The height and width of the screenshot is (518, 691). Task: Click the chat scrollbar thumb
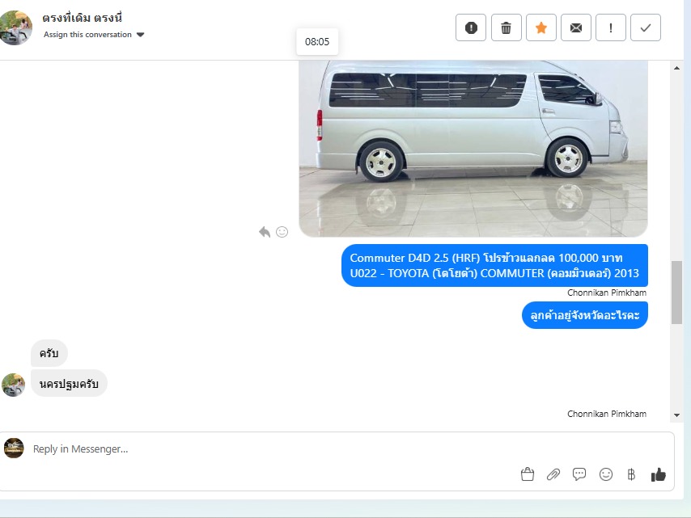tap(676, 293)
